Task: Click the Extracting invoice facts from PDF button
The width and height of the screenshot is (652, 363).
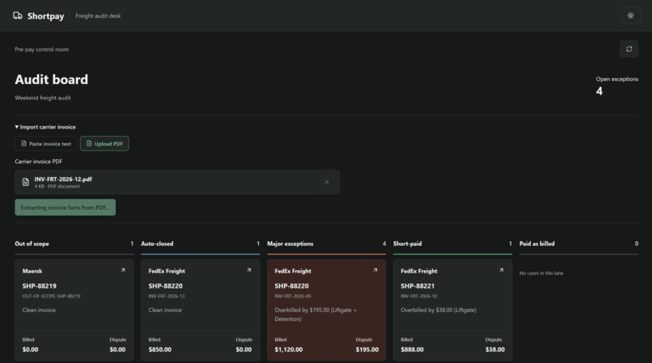Action: coord(66,208)
